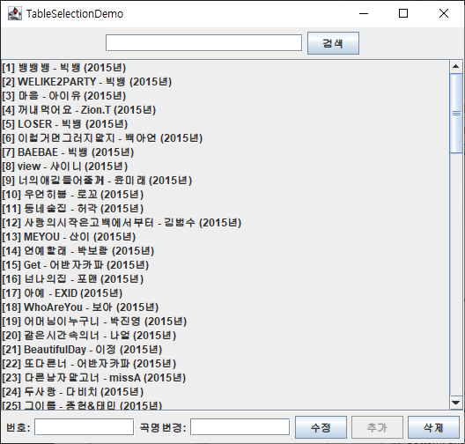Focus the search text field at top
465x444 pixels.
pos(203,43)
